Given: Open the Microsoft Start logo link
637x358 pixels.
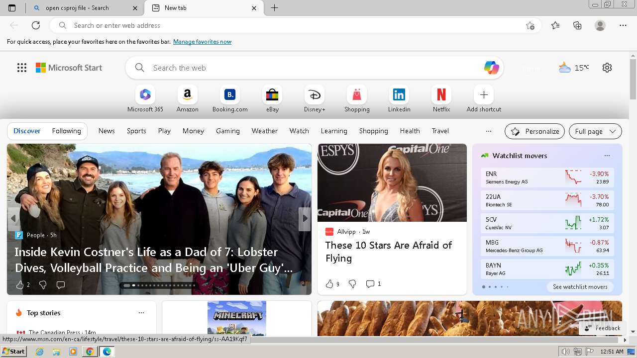Looking at the screenshot, I should pyautogui.click(x=69, y=68).
